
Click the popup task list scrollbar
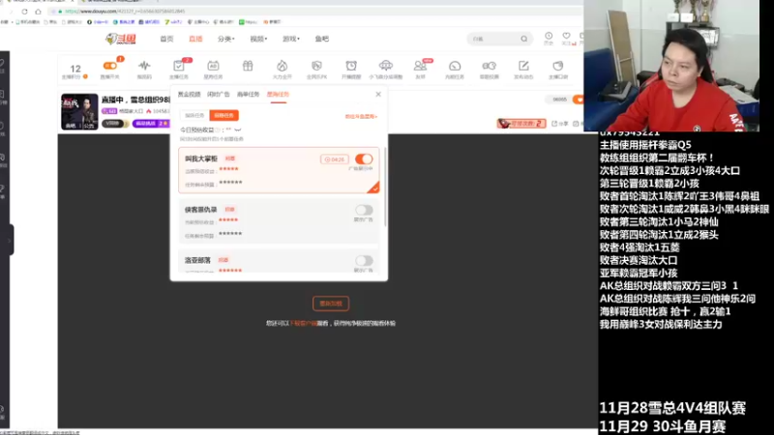pyautogui.click(x=385, y=188)
